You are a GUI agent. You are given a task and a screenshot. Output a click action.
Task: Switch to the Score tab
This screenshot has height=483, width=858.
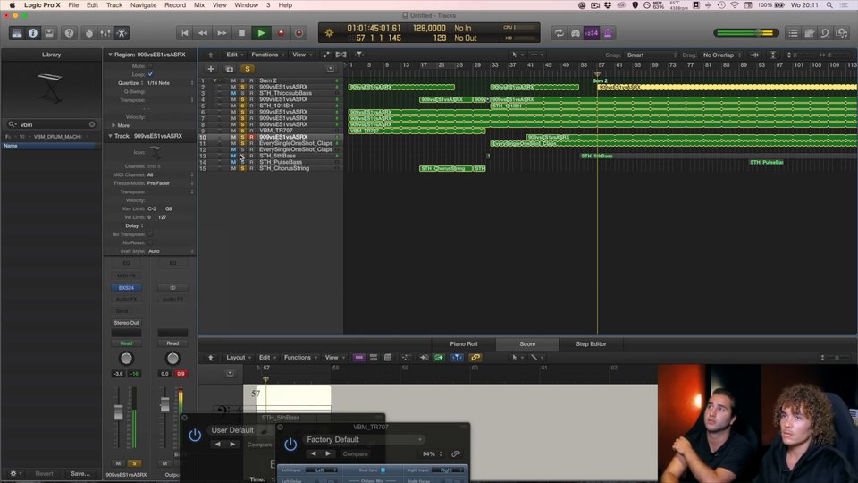pos(527,343)
